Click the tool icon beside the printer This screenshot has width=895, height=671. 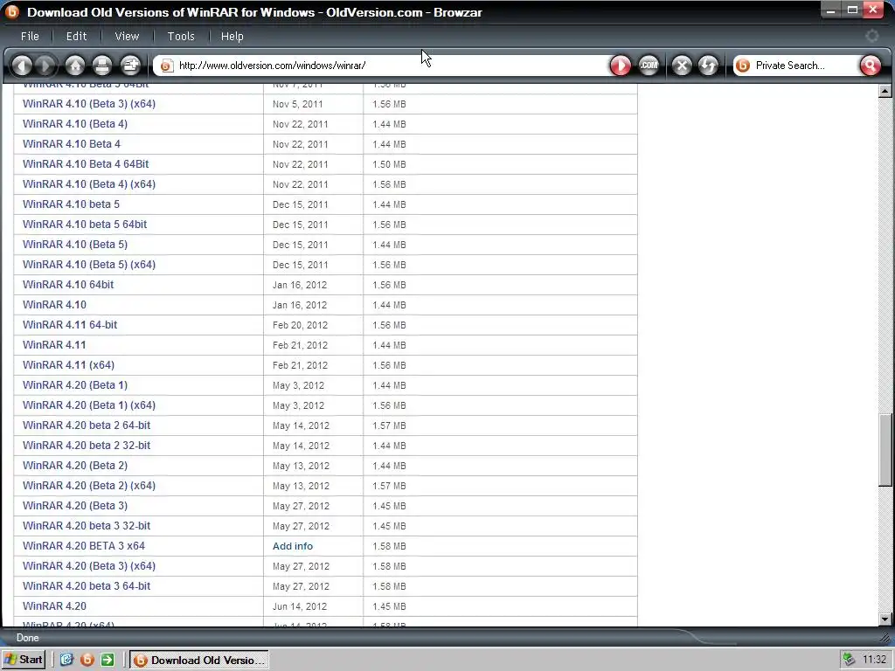click(x=130, y=66)
